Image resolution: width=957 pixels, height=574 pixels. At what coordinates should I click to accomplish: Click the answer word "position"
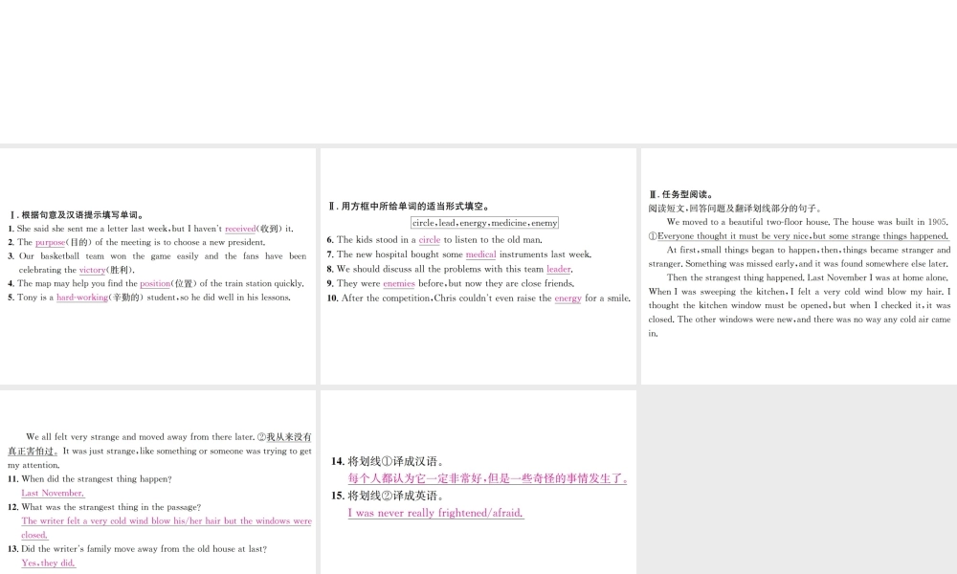(155, 283)
